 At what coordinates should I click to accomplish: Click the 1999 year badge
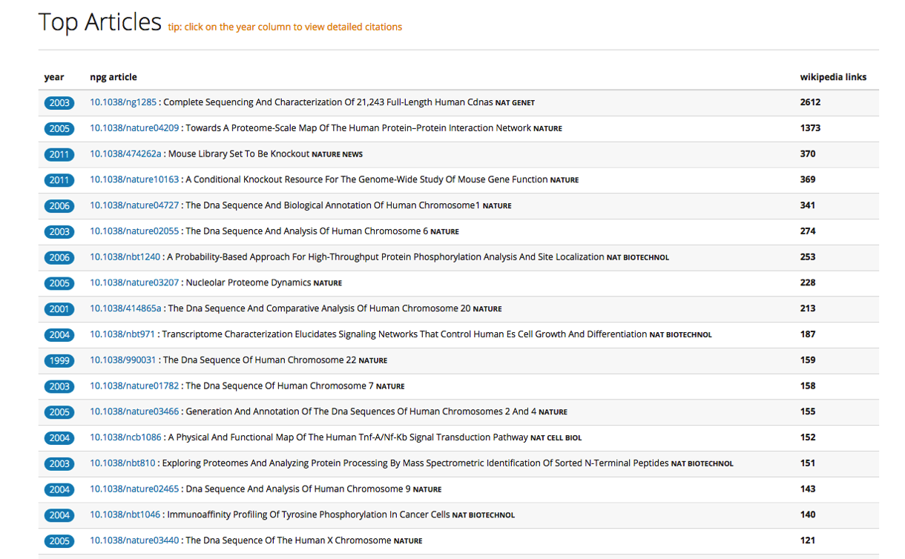click(x=59, y=361)
